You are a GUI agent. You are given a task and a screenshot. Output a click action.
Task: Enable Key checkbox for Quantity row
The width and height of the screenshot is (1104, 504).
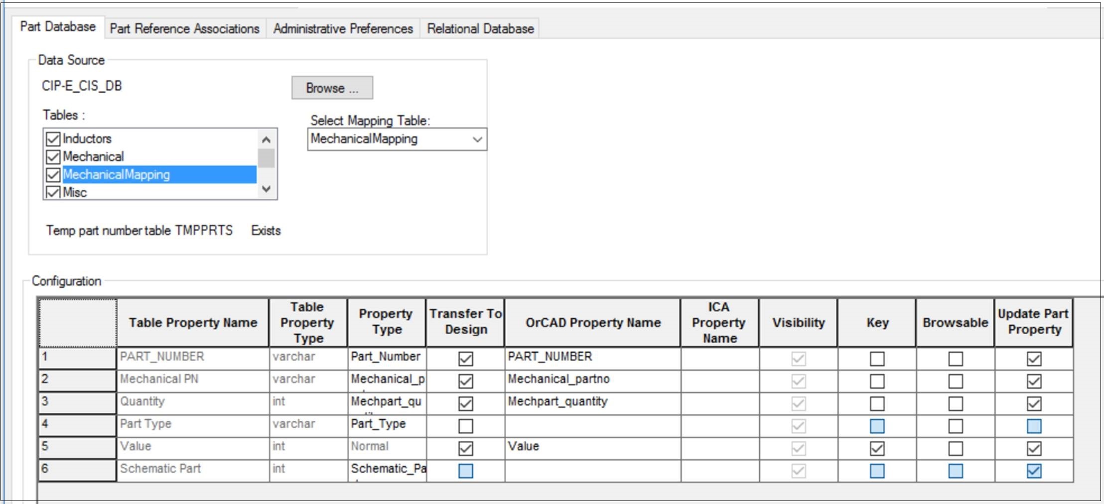pos(876,403)
